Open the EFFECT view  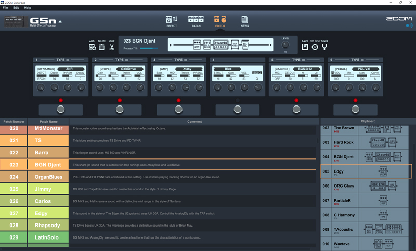(x=172, y=21)
